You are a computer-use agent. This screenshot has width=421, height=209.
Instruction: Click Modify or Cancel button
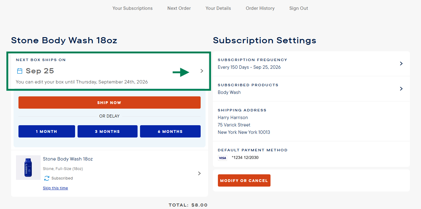(x=244, y=180)
